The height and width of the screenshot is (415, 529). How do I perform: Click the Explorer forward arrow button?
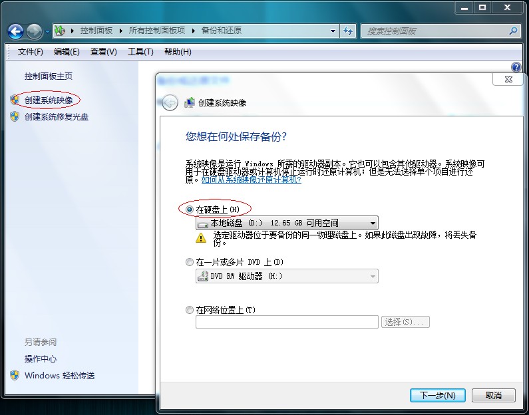tap(34, 32)
